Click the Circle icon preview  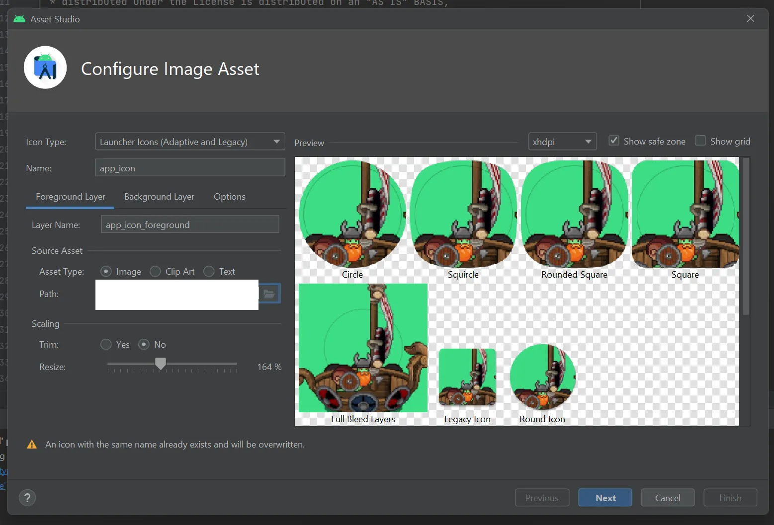[x=352, y=214]
